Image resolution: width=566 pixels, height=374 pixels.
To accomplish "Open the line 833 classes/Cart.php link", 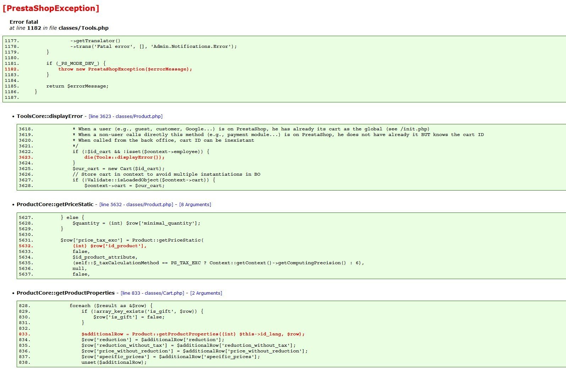I will [153, 293].
